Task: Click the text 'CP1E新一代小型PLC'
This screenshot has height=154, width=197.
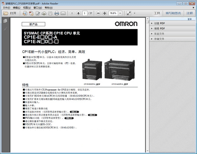Action: click(39, 52)
